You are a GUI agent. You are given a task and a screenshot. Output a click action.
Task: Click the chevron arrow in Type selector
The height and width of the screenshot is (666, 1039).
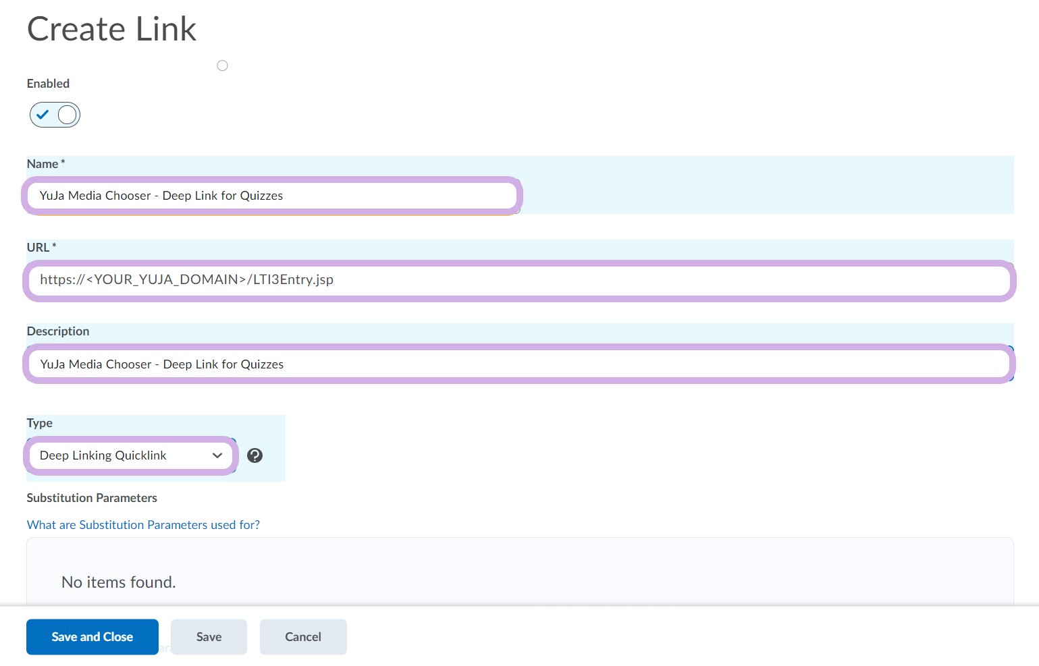[x=217, y=455]
